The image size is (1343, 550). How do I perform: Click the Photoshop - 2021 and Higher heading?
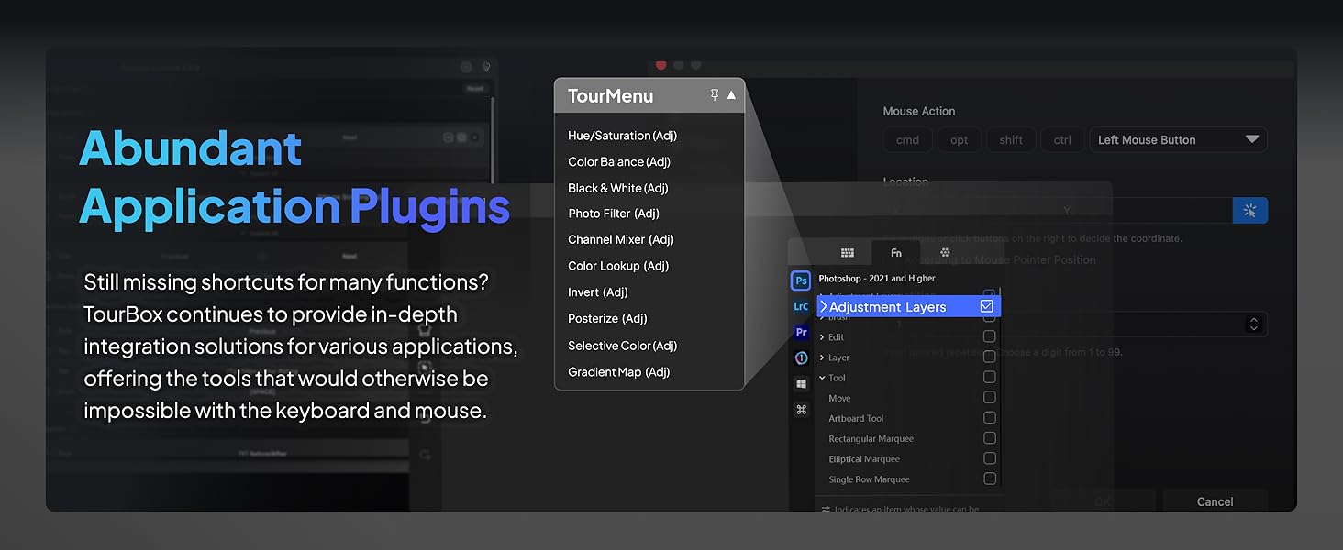(877, 278)
